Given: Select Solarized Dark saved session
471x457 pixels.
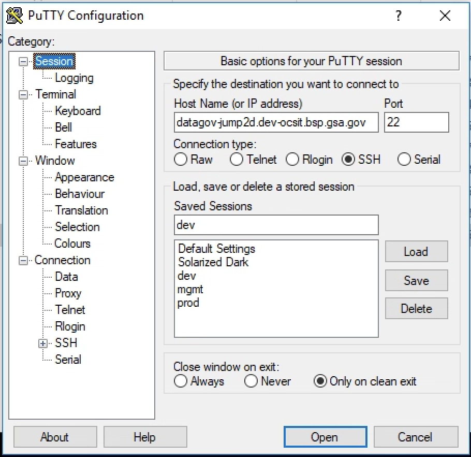Looking at the screenshot, I should (x=213, y=263).
